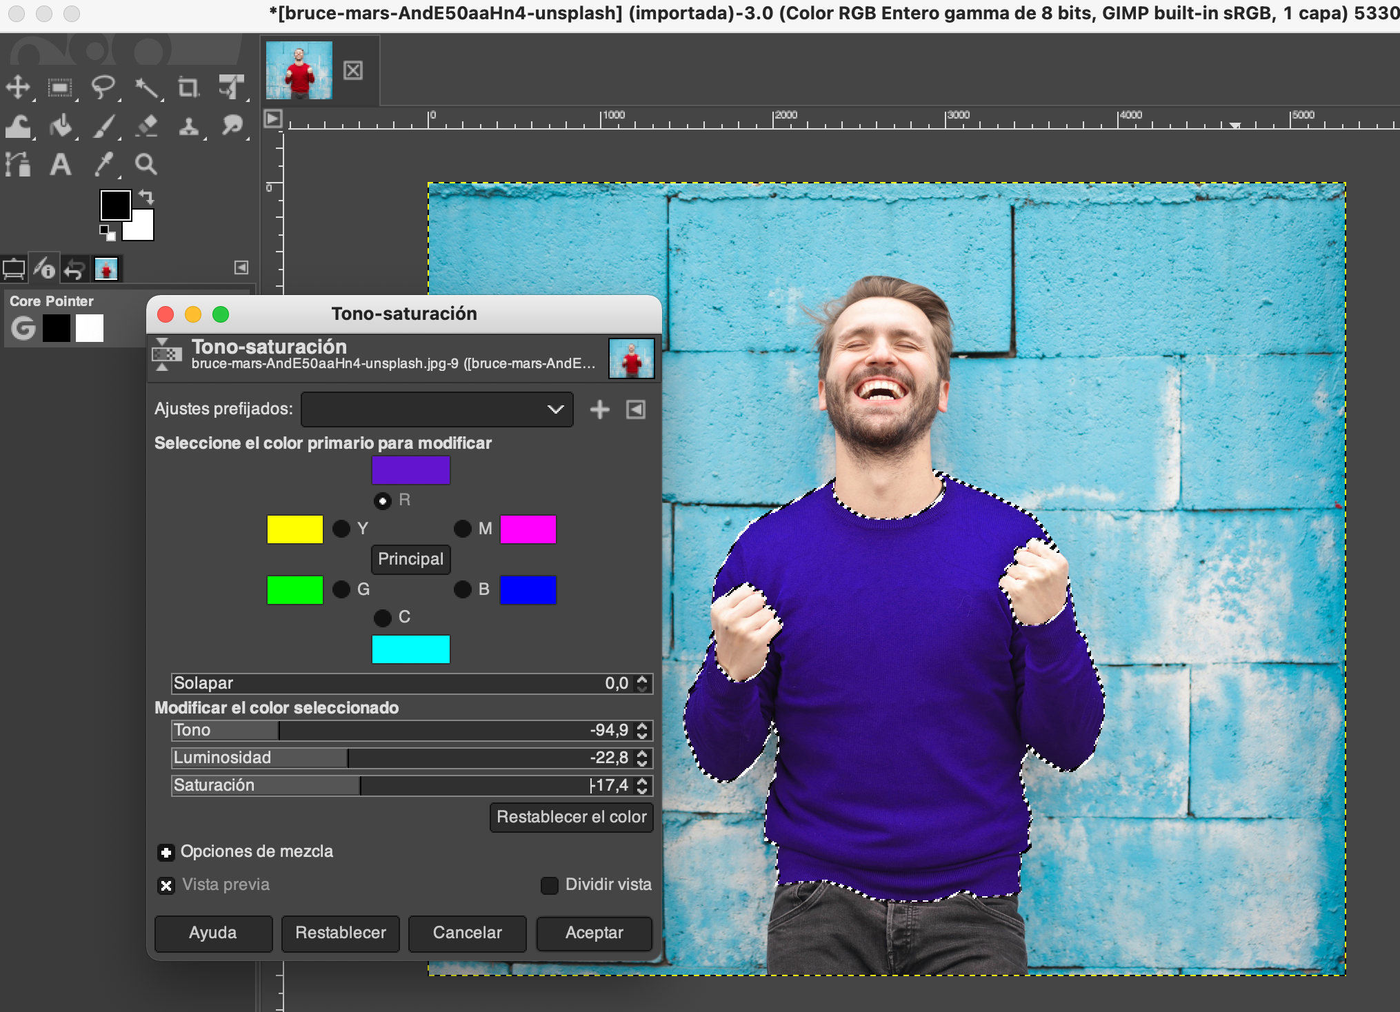Swap foreground and background colors
This screenshot has width=1400, height=1012.
[x=146, y=197]
